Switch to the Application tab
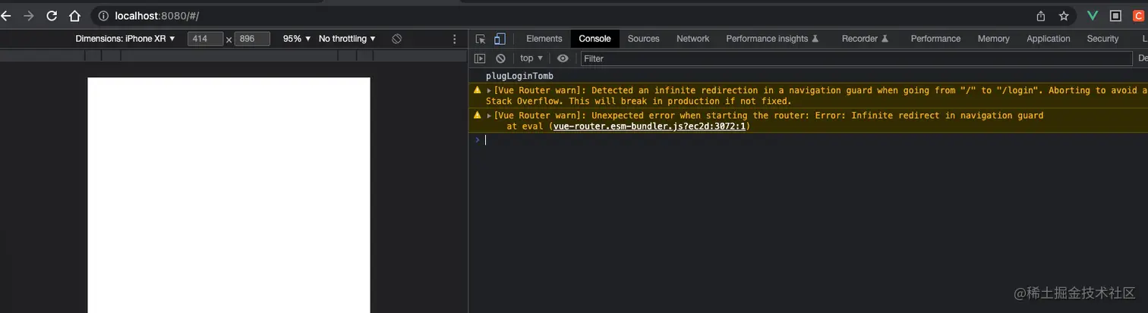Image resolution: width=1148 pixels, height=313 pixels. pyautogui.click(x=1048, y=39)
